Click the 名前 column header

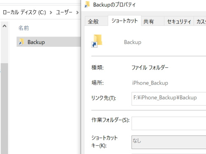pyautogui.click(x=23, y=28)
